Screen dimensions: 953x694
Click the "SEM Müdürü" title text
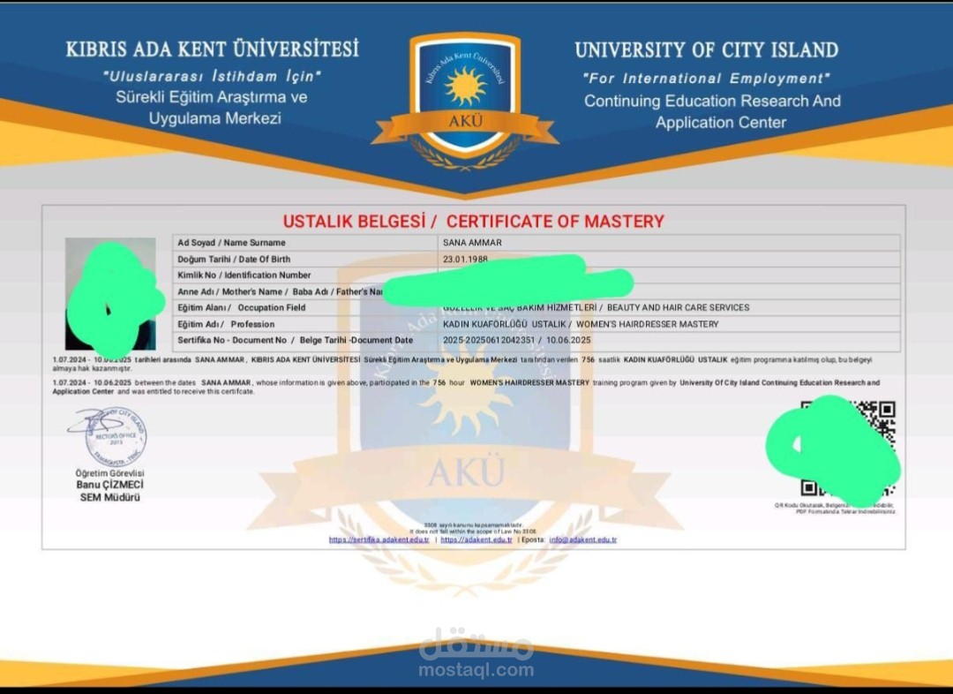[x=110, y=497]
